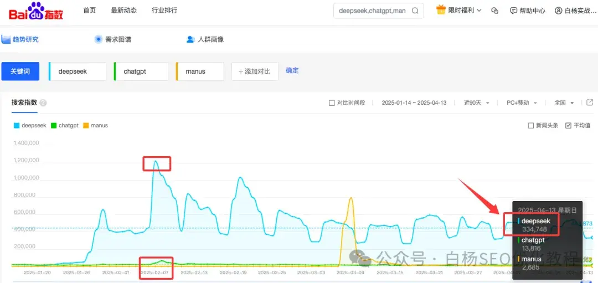Screen dimensions: 598x283
Task: Click the gift box icon beside 限时福利
Action: click(441, 11)
